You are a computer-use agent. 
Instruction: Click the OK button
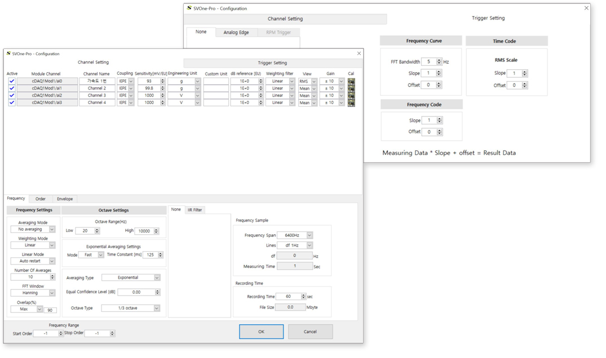click(261, 332)
